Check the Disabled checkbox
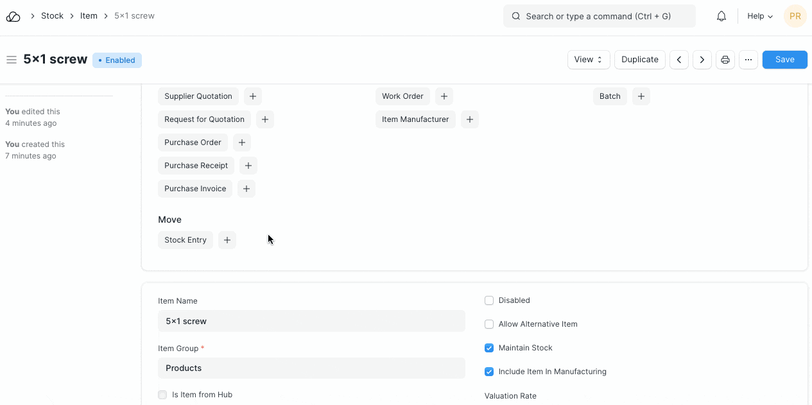 tap(489, 300)
